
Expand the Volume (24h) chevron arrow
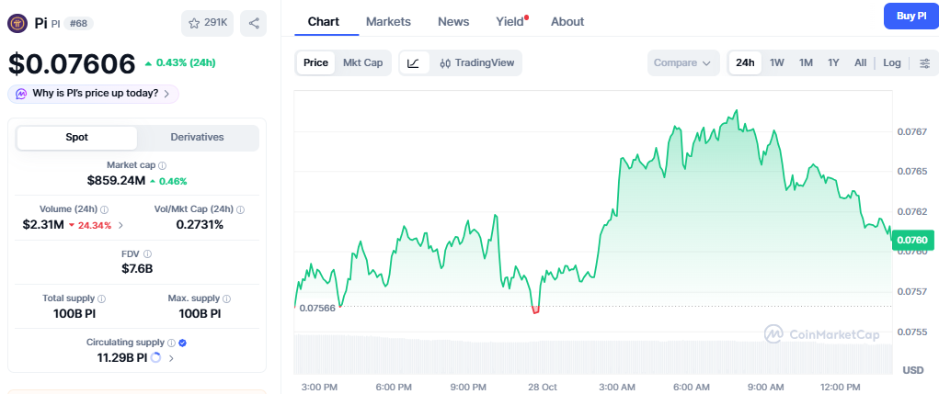[121, 225]
